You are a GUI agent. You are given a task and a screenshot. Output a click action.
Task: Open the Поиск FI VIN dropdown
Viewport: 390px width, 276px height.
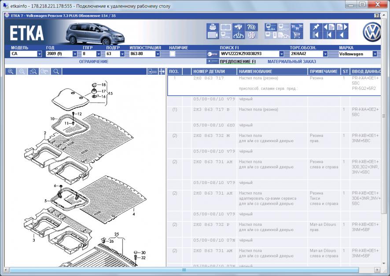click(x=281, y=54)
